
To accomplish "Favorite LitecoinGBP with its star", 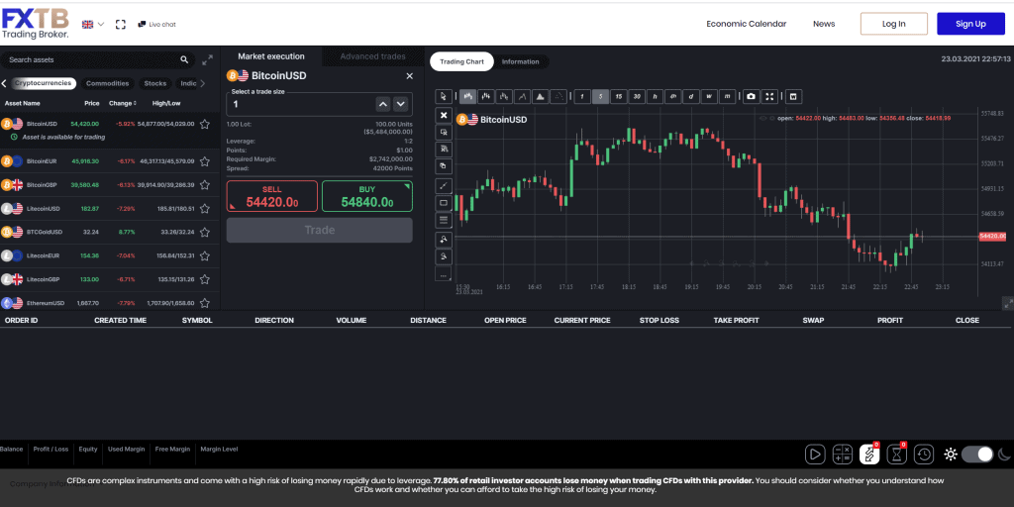I will click(x=204, y=279).
